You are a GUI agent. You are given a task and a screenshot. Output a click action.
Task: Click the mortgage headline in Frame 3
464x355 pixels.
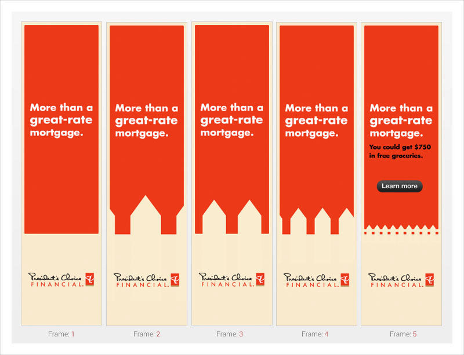pos(231,120)
